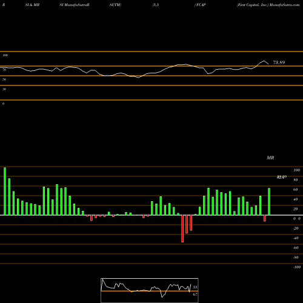Click the '(5,5' parameter text in header
Screen dimensions: 303x303
pos(156,5)
